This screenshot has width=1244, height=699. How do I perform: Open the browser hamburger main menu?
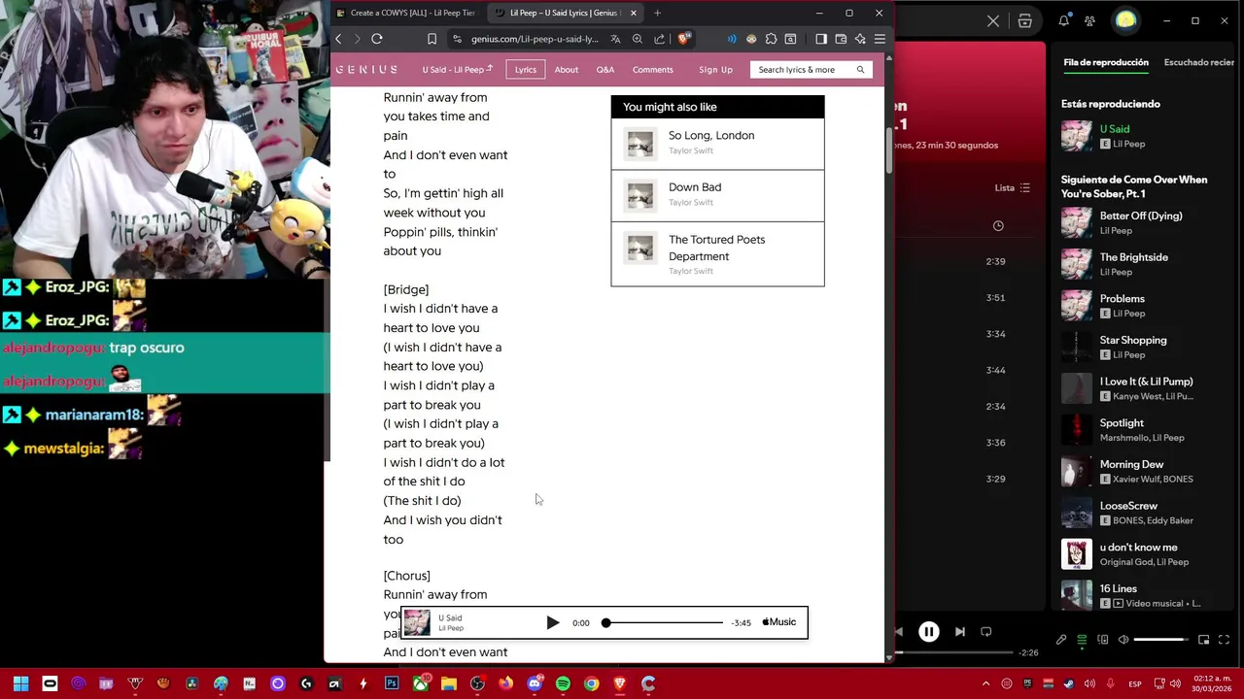pos(880,39)
